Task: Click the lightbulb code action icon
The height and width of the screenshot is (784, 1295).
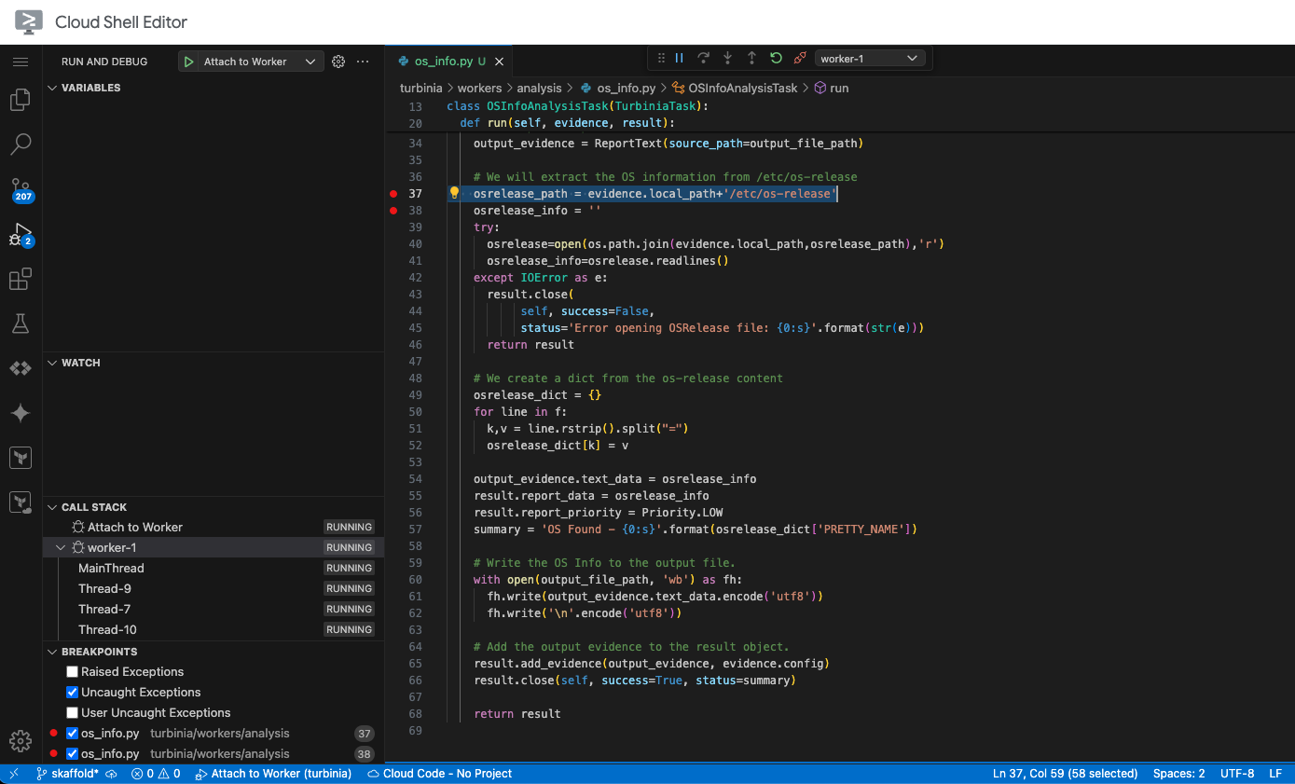Action: click(455, 193)
